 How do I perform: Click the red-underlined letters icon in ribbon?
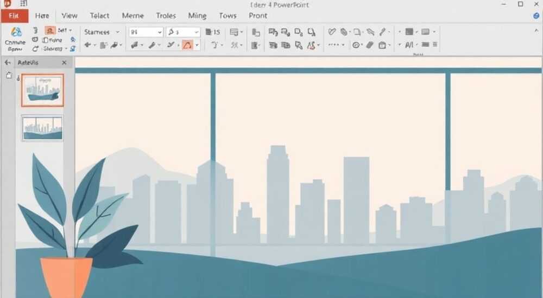(311, 46)
